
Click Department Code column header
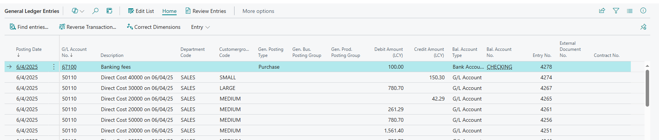point(192,52)
